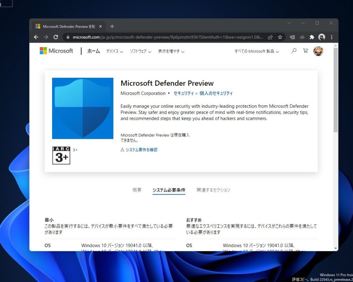Screen dimensions: 353x282
Task: Bookmark this page with star icon
Action: pos(280,37)
